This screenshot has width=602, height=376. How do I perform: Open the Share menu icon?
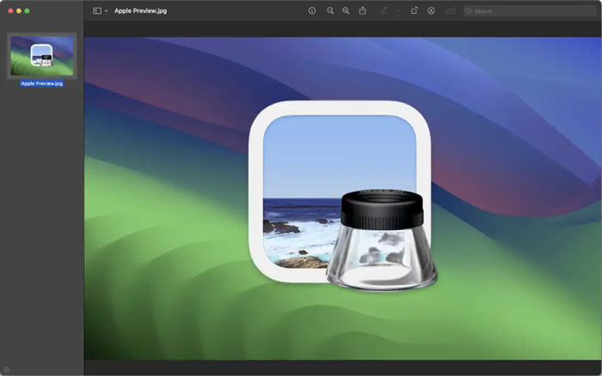[362, 11]
